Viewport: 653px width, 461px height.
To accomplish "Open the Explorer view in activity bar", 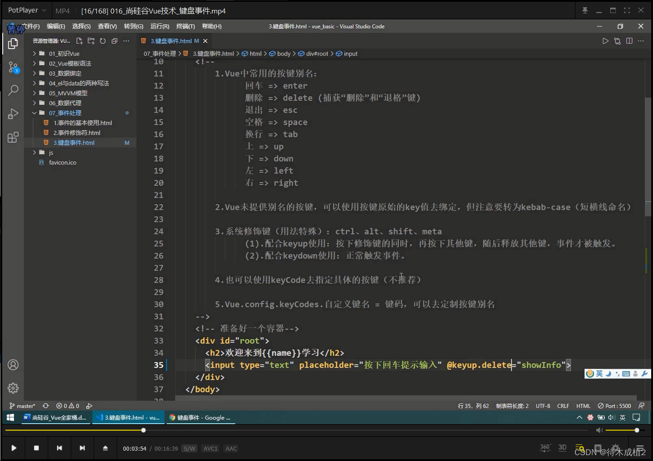I will click(13, 44).
